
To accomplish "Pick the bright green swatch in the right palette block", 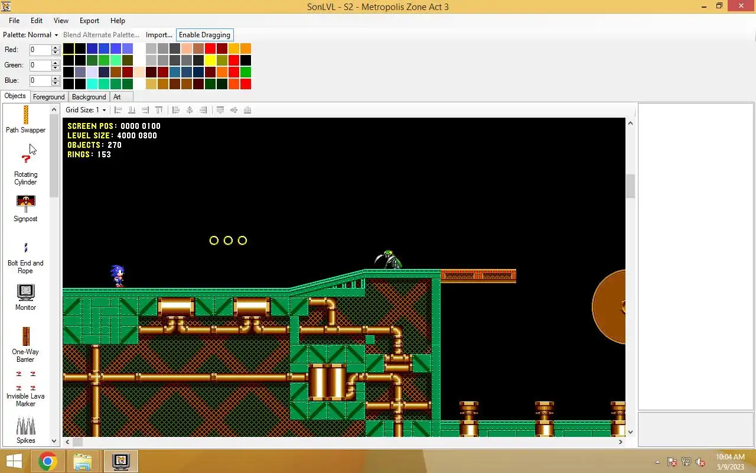I will click(x=246, y=72).
